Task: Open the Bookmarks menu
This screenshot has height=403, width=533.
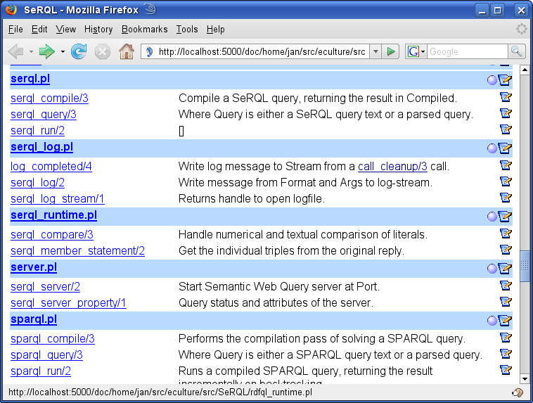Action: click(x=144, y=30)
